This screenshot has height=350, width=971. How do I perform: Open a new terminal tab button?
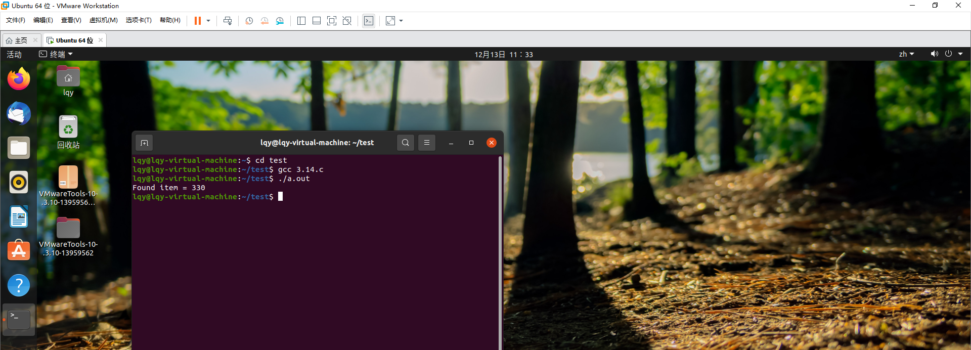(144, 143)
